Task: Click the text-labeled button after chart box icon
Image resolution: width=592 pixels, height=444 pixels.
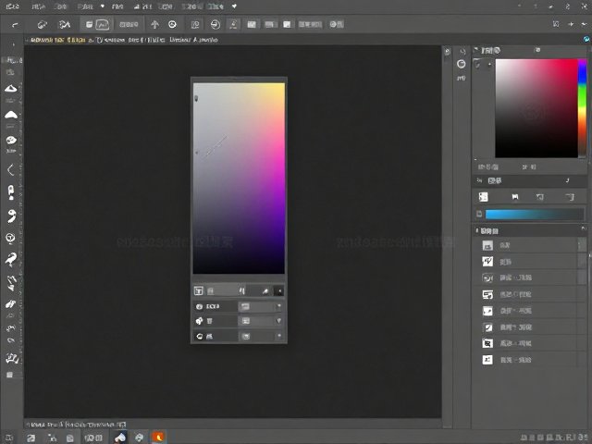Action: (x=129, y=25)
